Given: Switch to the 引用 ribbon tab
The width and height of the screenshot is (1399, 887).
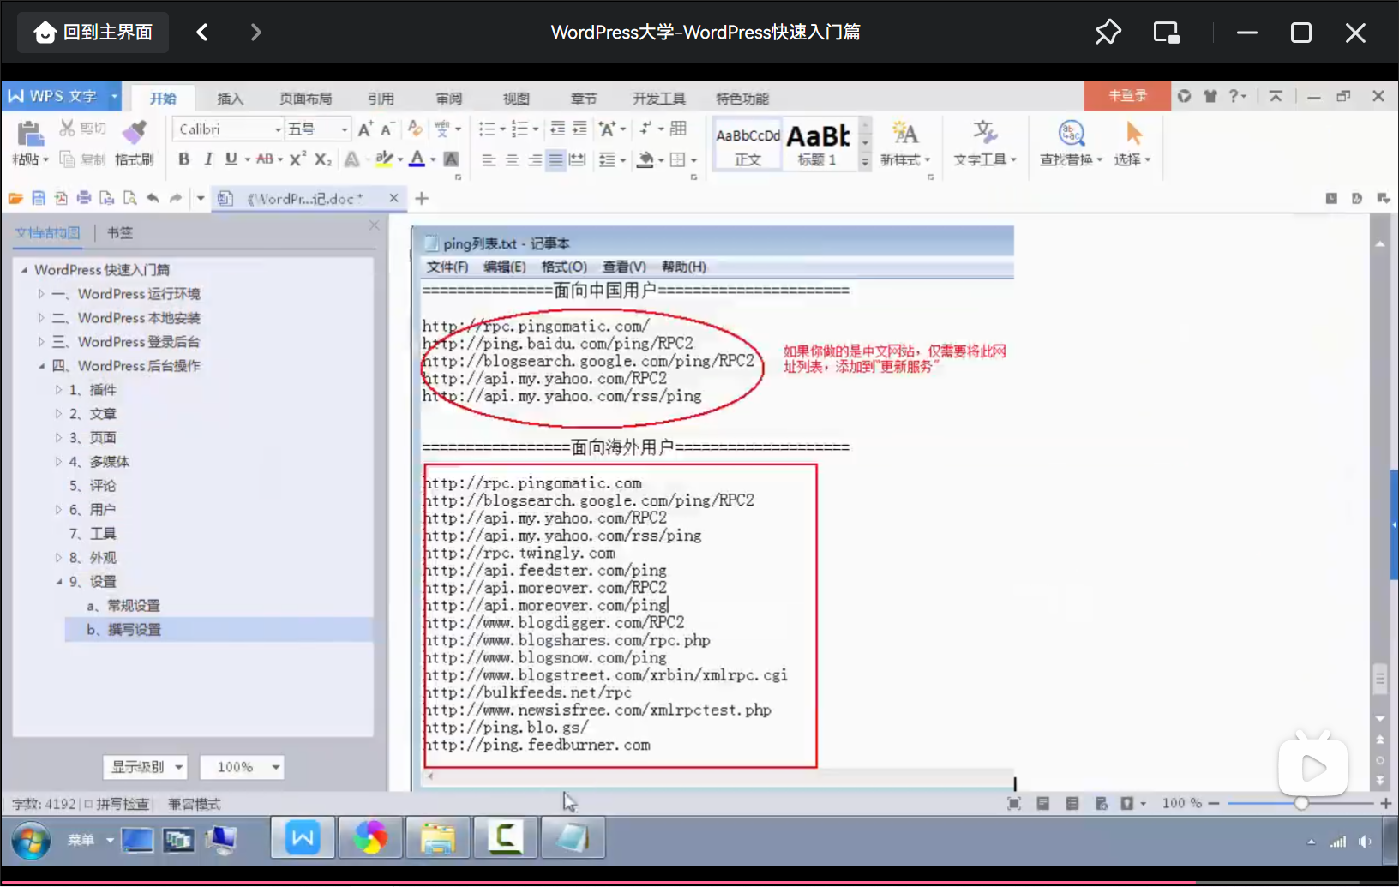Looking at the screenshot, I should pyautogui.click(x=381, y=99).
